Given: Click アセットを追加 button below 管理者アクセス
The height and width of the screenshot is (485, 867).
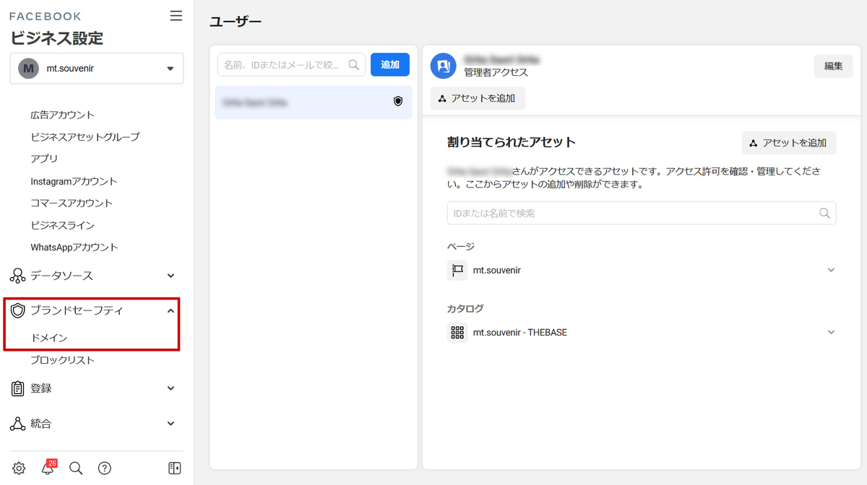Looking at the screenshot, I should coord(478,98).
